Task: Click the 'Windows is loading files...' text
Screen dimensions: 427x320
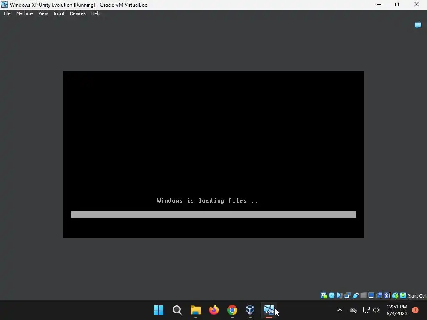Action: coord(207,200)
